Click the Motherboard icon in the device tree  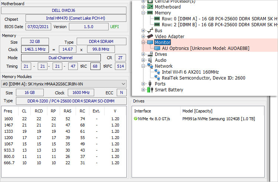point(150,7)
